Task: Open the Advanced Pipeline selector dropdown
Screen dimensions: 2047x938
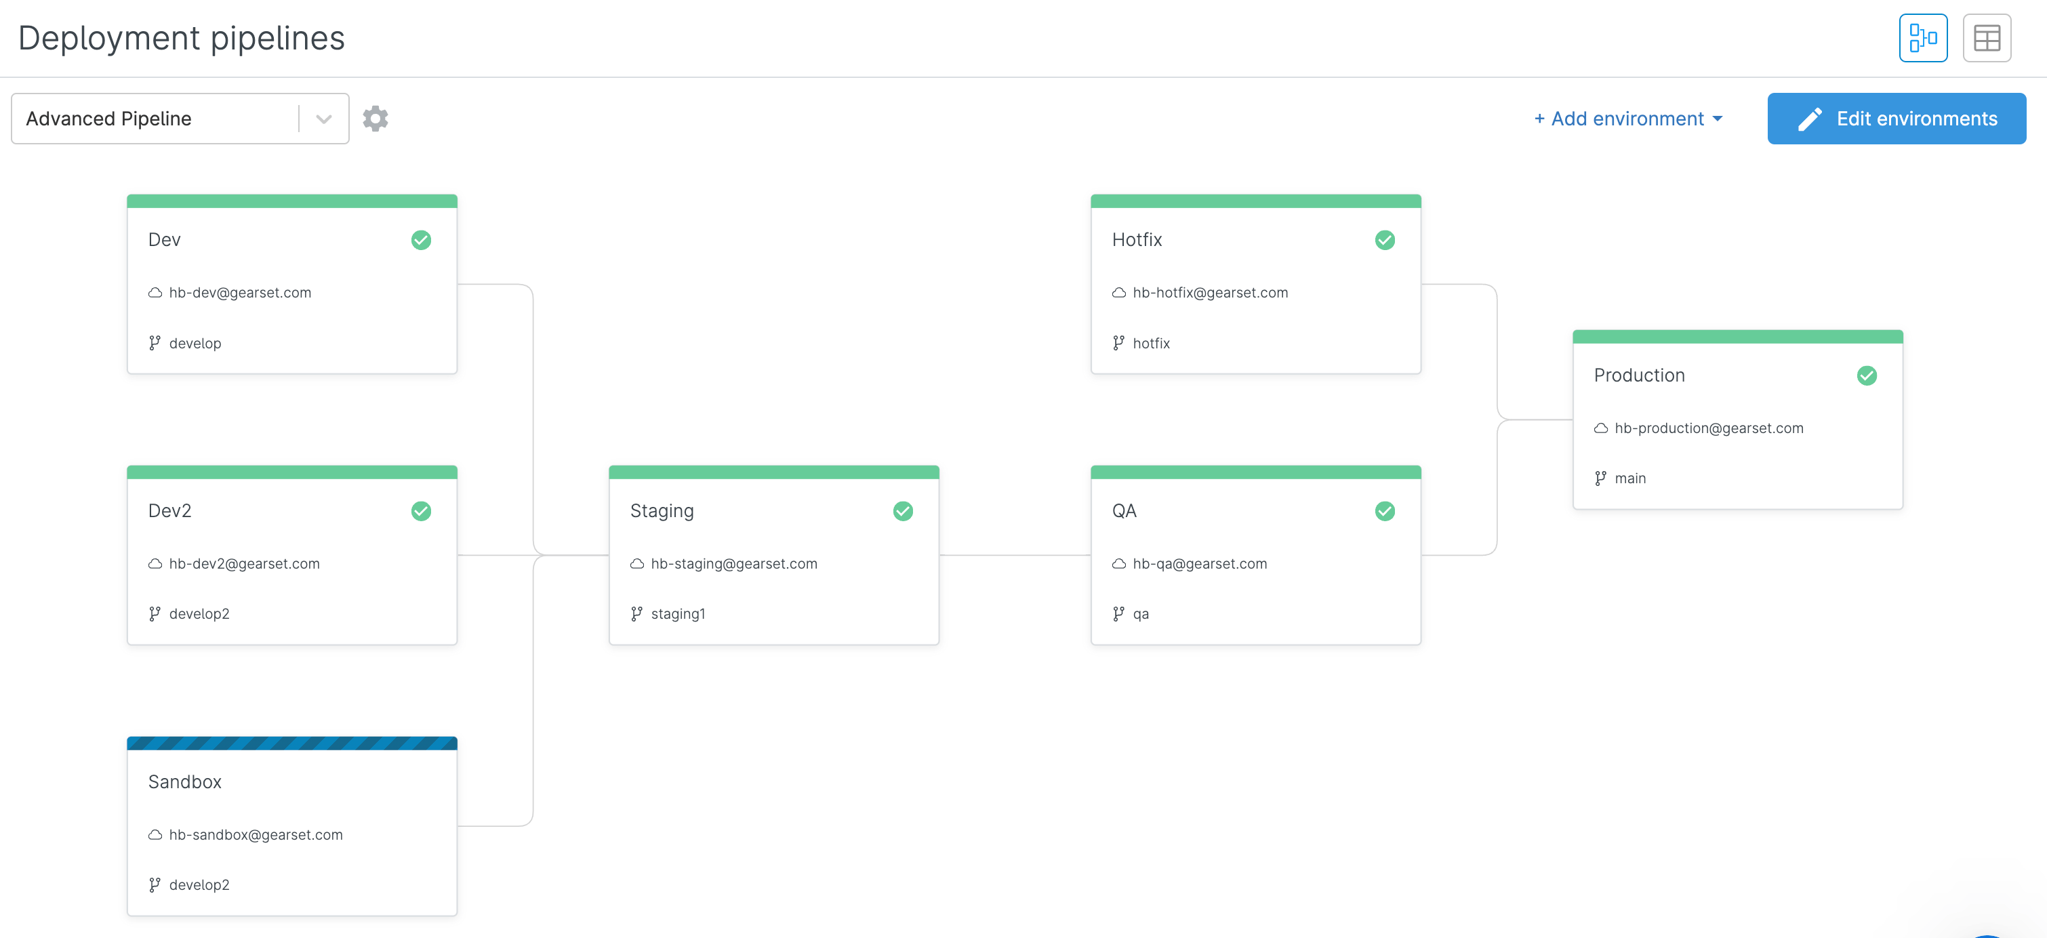Action: point(159,119)
